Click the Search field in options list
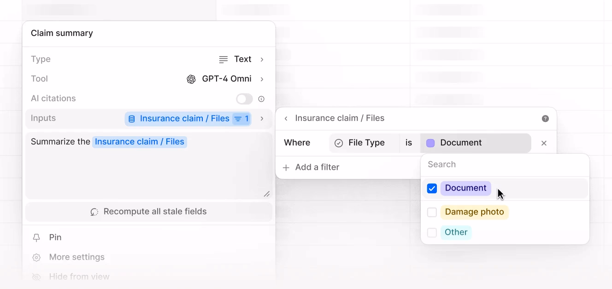Screen dimensions: 612x289 click(505, 165)
